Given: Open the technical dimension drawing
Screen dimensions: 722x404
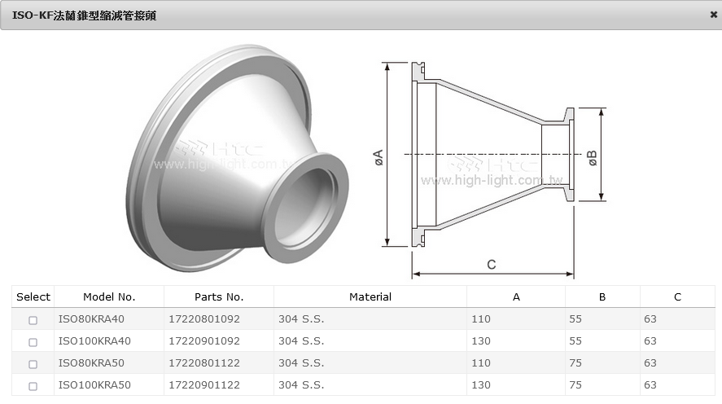Looking at the screenshot, I should tap(492, 167).
